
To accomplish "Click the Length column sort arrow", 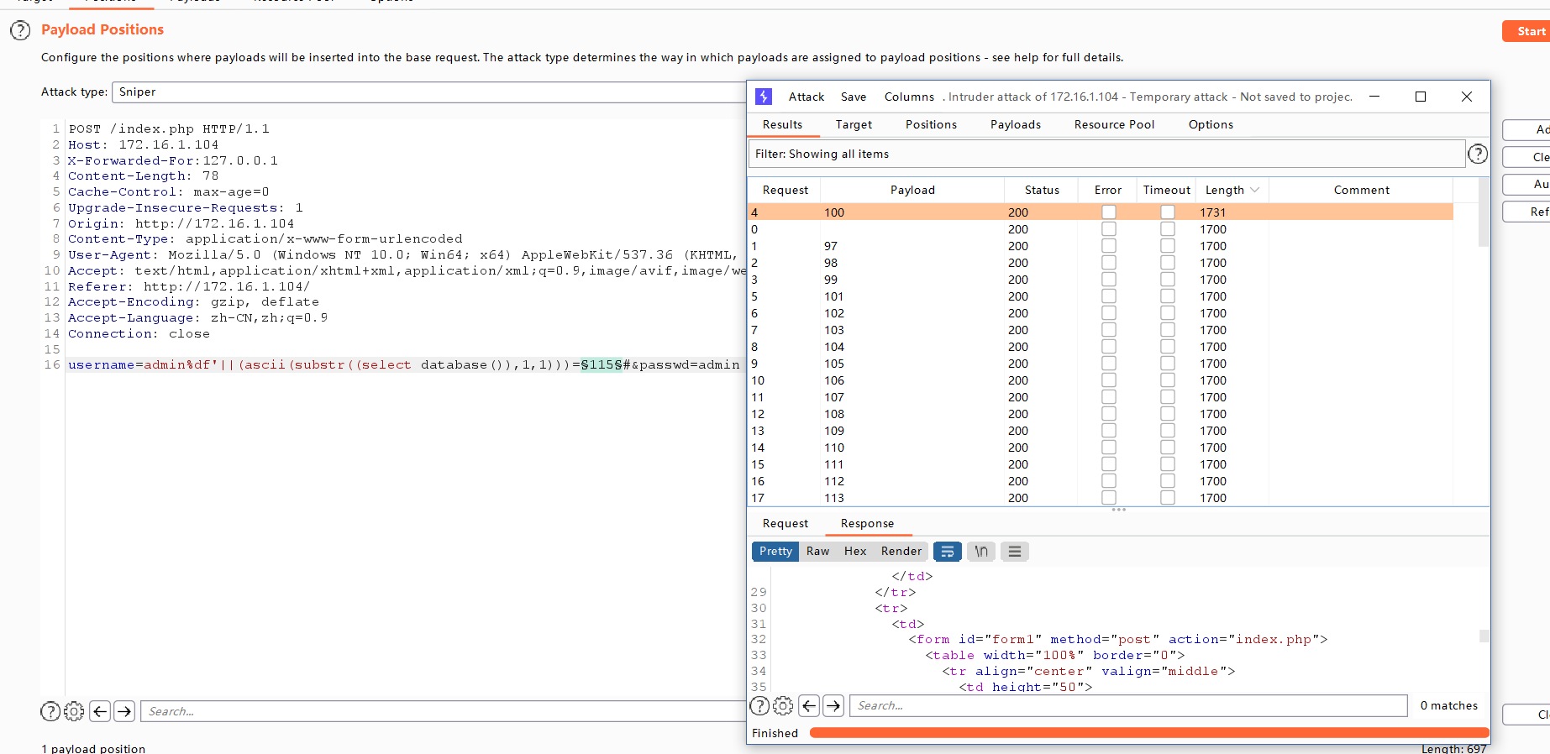I will [x=1255, y=191].
